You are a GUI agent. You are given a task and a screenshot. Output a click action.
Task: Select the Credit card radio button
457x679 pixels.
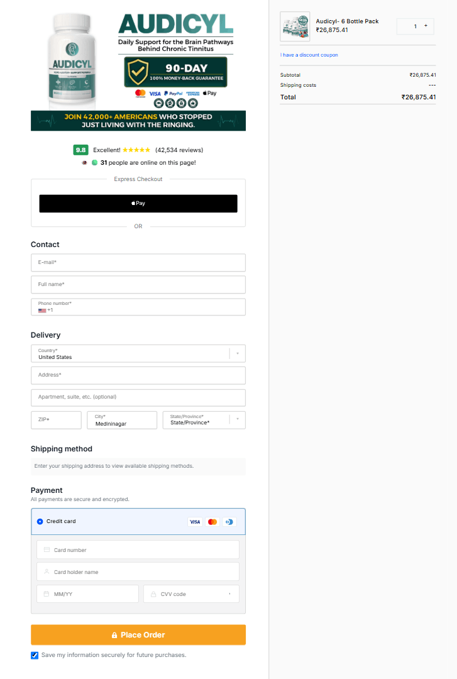pyautogui.click(x=40, y=521)
